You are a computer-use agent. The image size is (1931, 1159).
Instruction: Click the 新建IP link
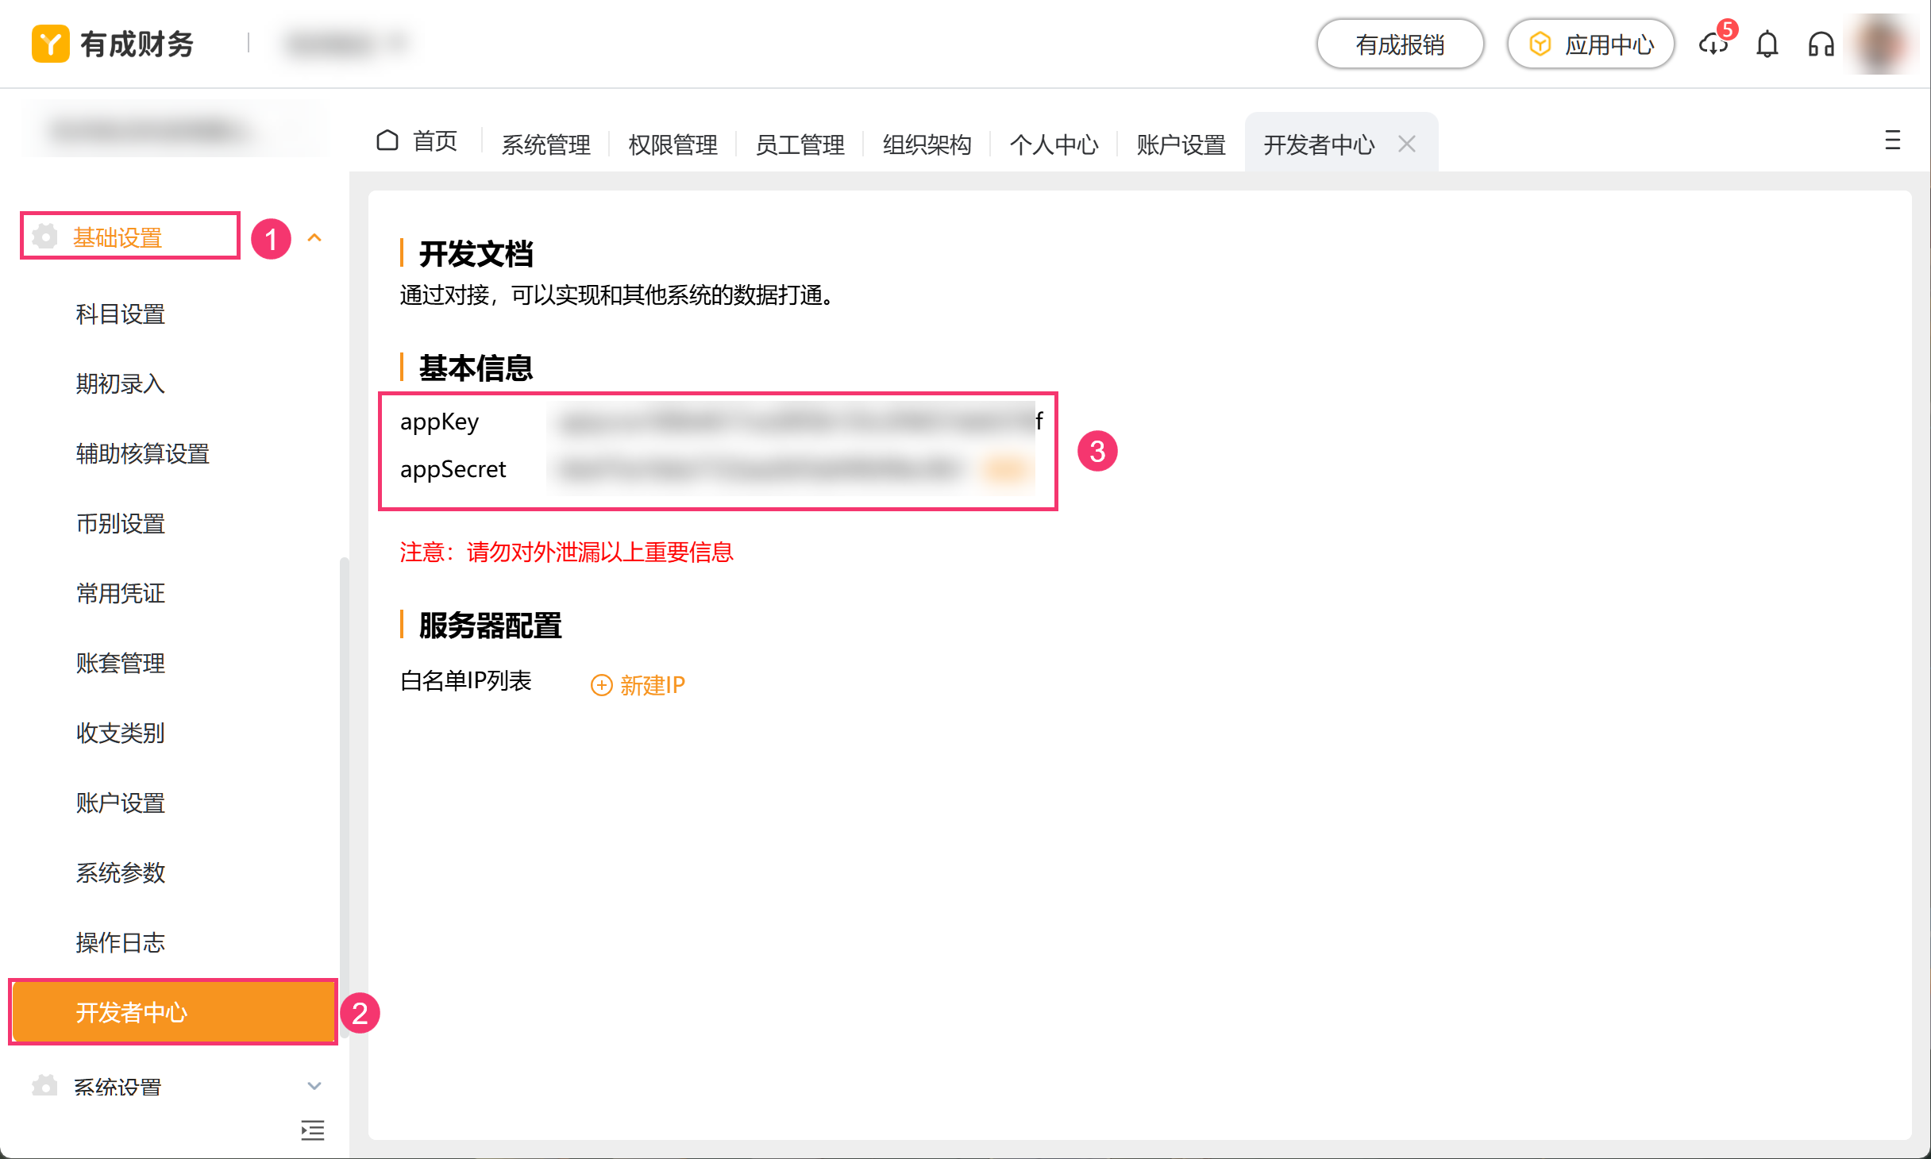[x=638, y=684]
